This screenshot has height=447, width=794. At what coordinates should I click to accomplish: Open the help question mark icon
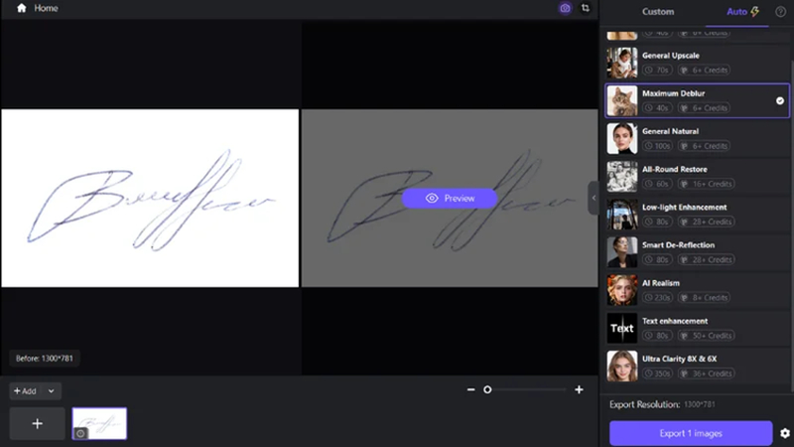point(780,12)
